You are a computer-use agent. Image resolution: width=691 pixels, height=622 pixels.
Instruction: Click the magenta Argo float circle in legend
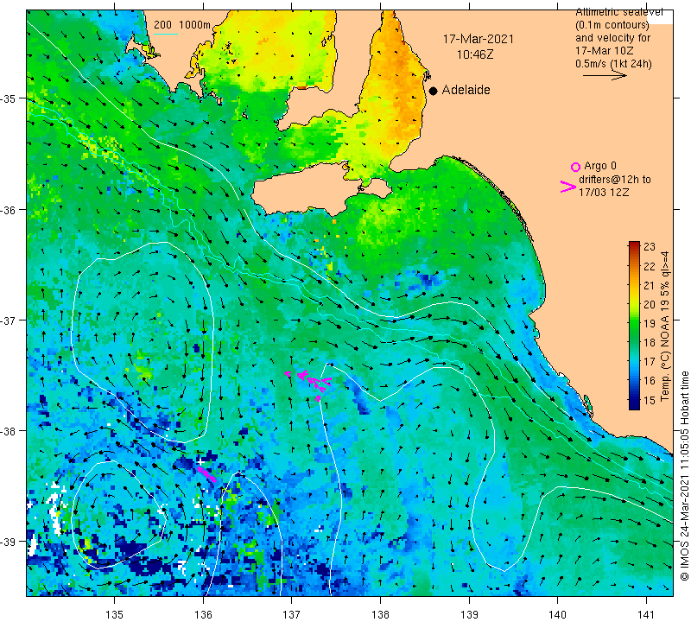tap(575, 167)
